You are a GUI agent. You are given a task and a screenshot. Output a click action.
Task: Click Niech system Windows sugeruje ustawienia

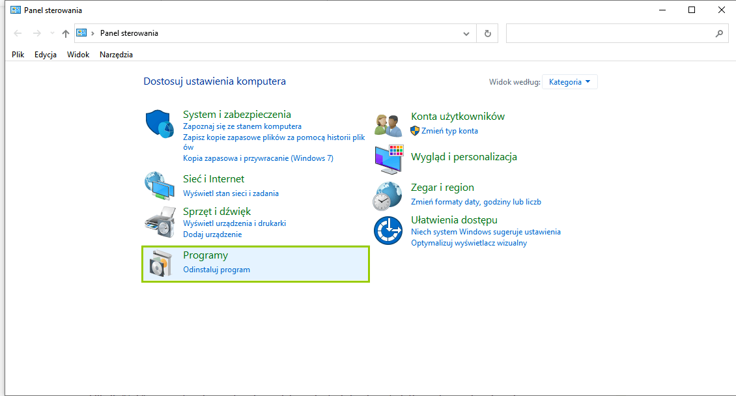[x=486, y=232]
